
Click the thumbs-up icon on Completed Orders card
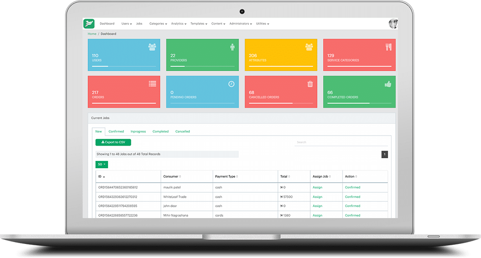388,84
